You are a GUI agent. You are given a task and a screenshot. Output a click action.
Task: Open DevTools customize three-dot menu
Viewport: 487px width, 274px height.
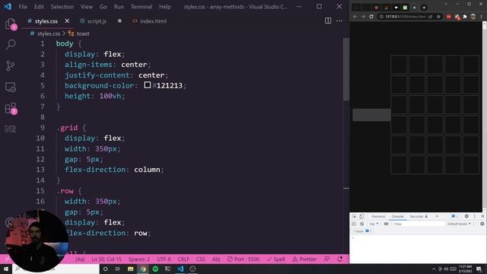475,216
